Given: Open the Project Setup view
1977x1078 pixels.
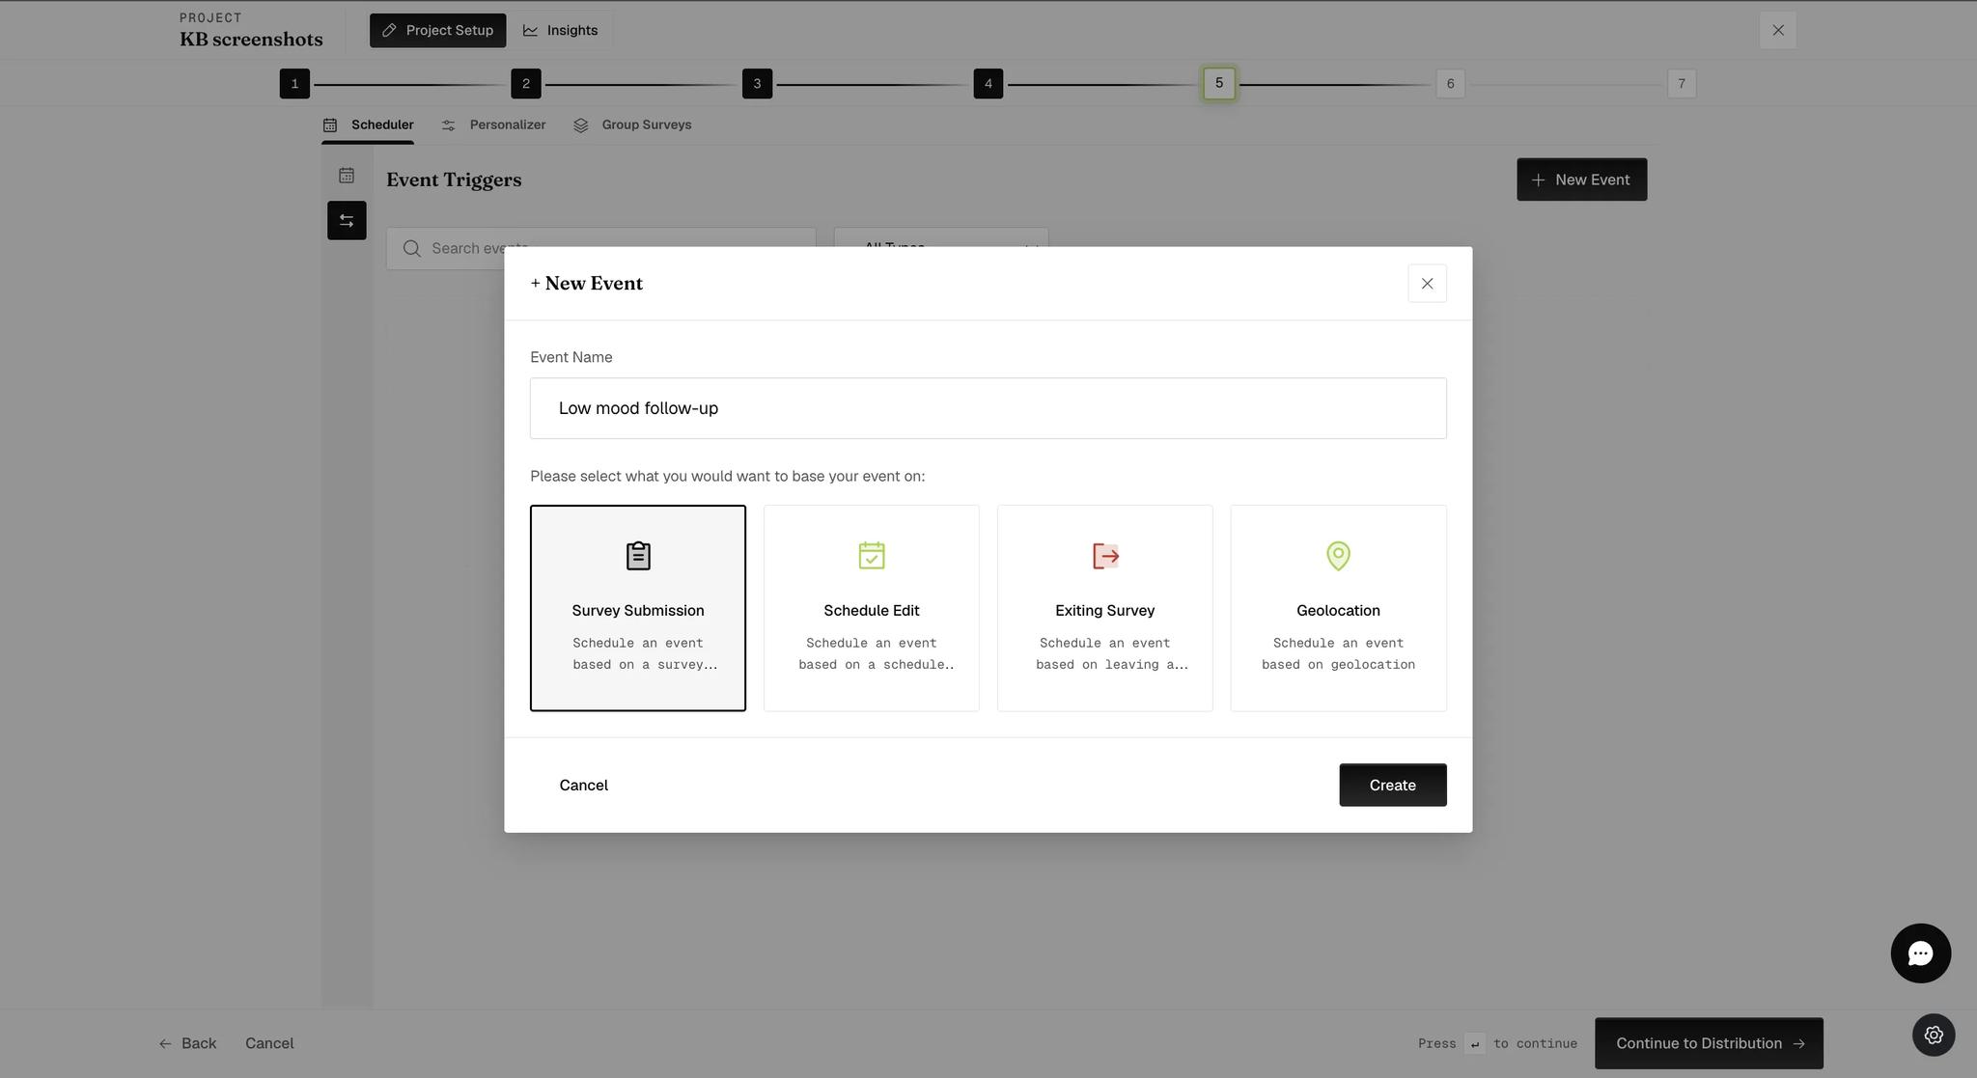Looking at the screenshot, I should 437,30.
